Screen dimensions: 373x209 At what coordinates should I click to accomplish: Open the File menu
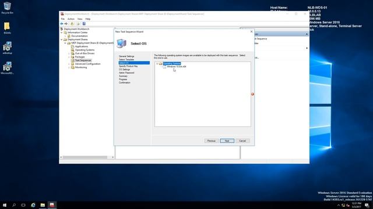click(62, 19)
